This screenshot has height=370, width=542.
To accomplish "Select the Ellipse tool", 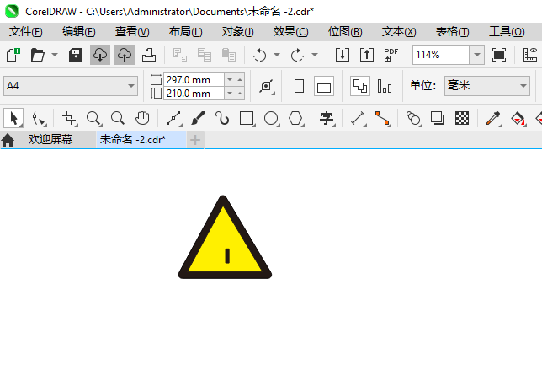I will point(271,118).
